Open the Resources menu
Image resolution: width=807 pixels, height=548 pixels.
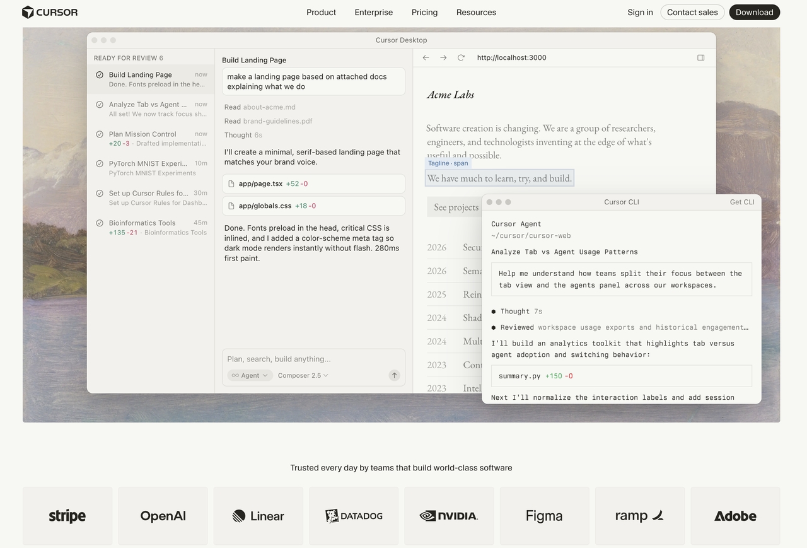[x=476, y=12]
